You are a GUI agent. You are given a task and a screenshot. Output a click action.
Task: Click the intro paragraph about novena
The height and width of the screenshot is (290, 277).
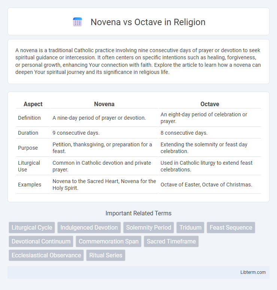coord(138,61)
